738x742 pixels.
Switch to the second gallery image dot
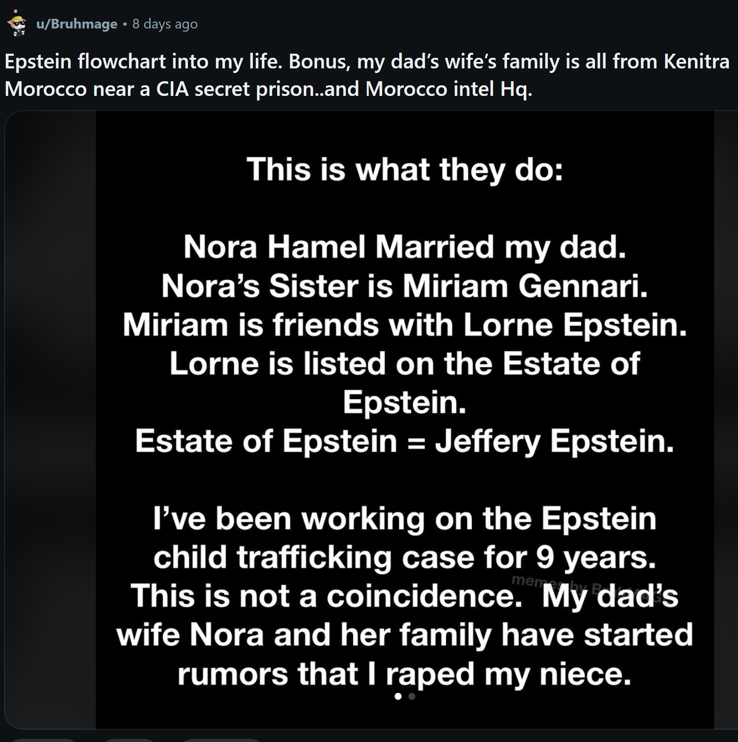click(412, 697)
